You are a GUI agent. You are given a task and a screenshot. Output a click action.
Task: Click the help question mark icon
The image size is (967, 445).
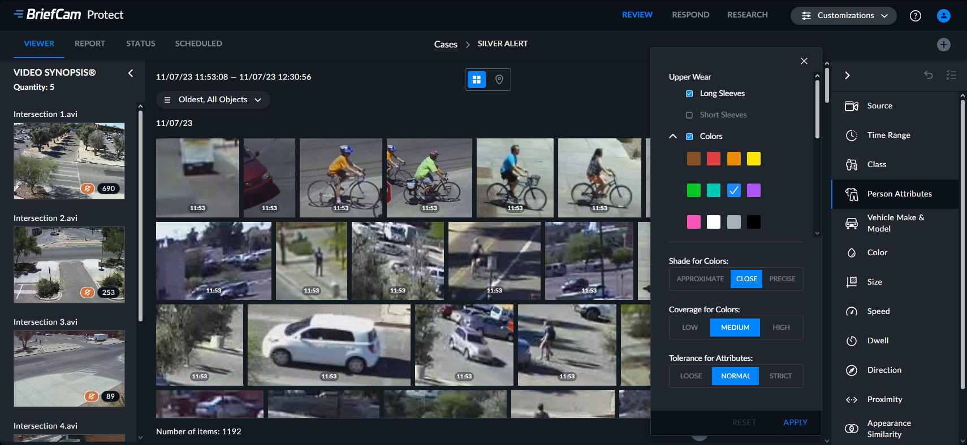(x=915, y=16)
